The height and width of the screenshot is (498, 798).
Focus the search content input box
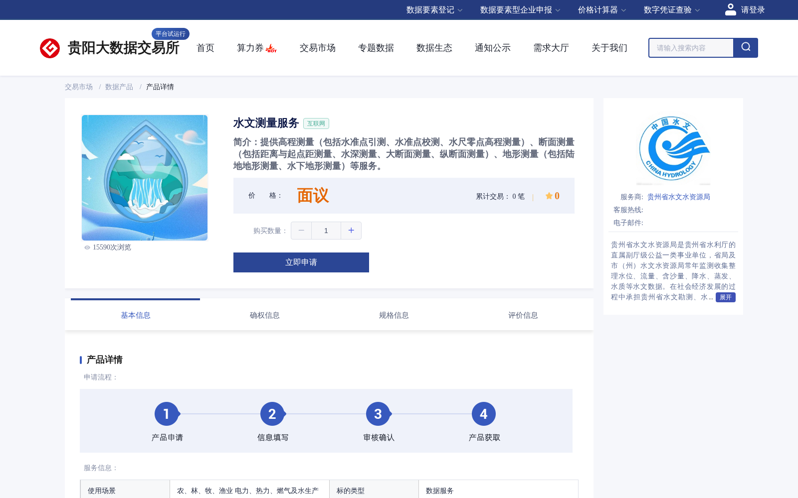tap(691, 48)
